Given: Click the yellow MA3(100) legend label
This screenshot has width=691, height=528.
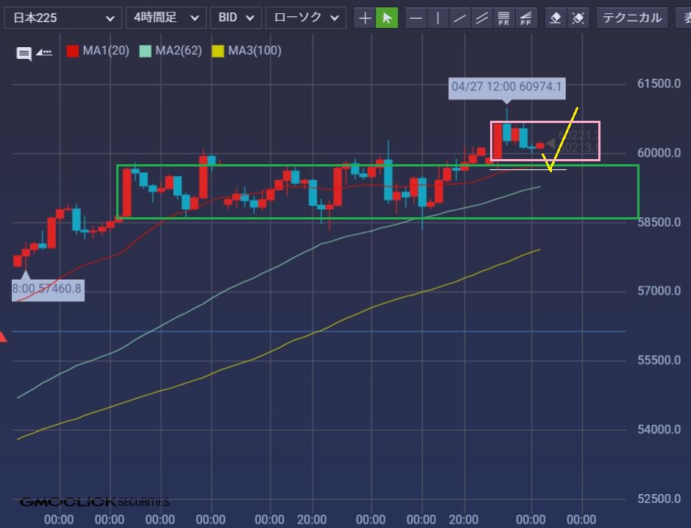Looking at the screenshot, I should click(x=254, y=51).
